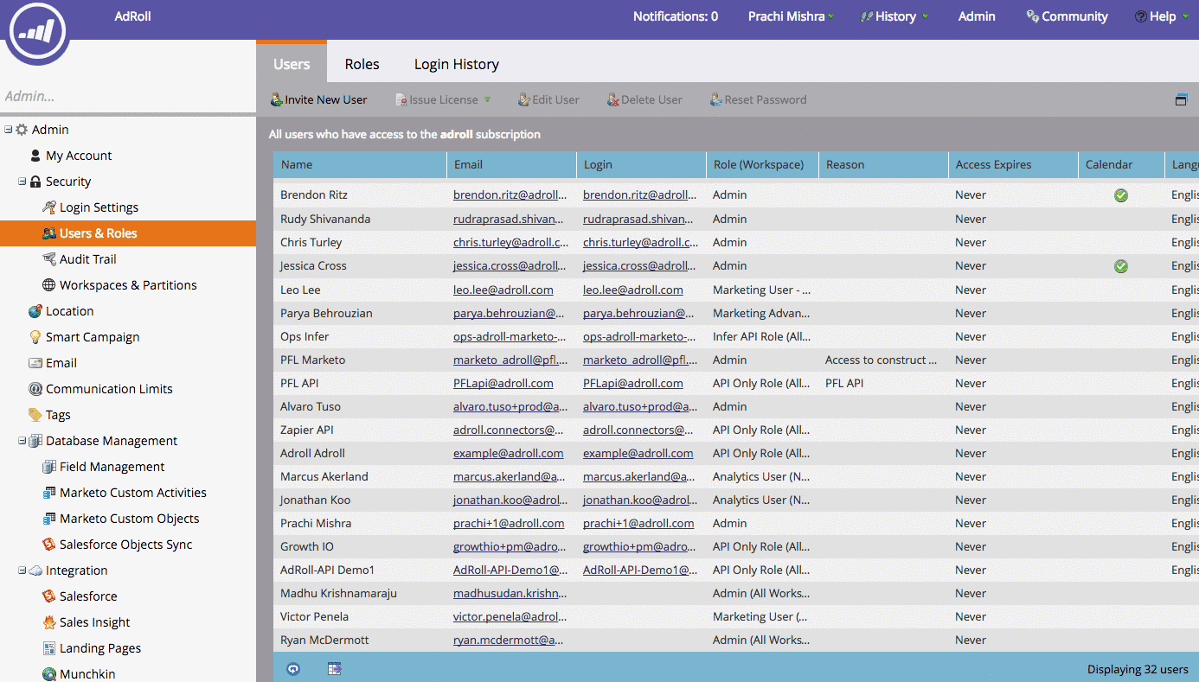Click the calendar checkmark for Brendon Ritz
The width and height of the screenshot is (1199, 682).
click(1121, 195)
